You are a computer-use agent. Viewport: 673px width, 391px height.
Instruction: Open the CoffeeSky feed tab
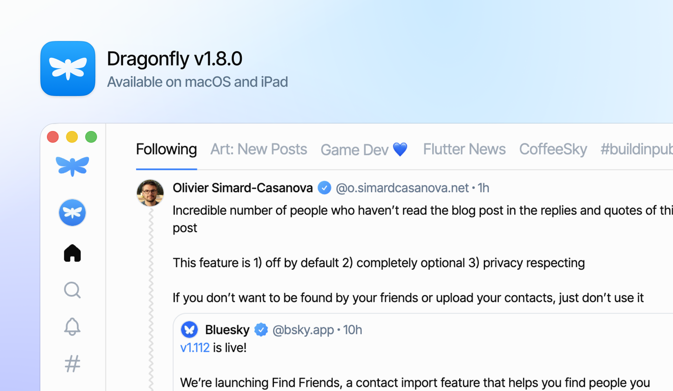pyautogui.click(x=553, y=150)
